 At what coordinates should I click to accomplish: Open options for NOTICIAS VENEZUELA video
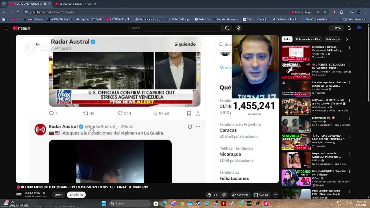tap(350, 136)
